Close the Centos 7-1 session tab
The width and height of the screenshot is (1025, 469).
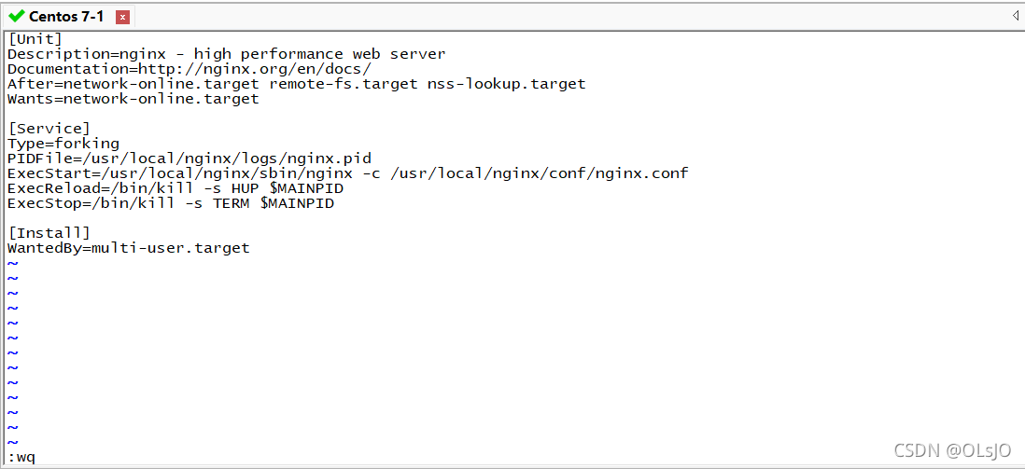pos(122,18)
